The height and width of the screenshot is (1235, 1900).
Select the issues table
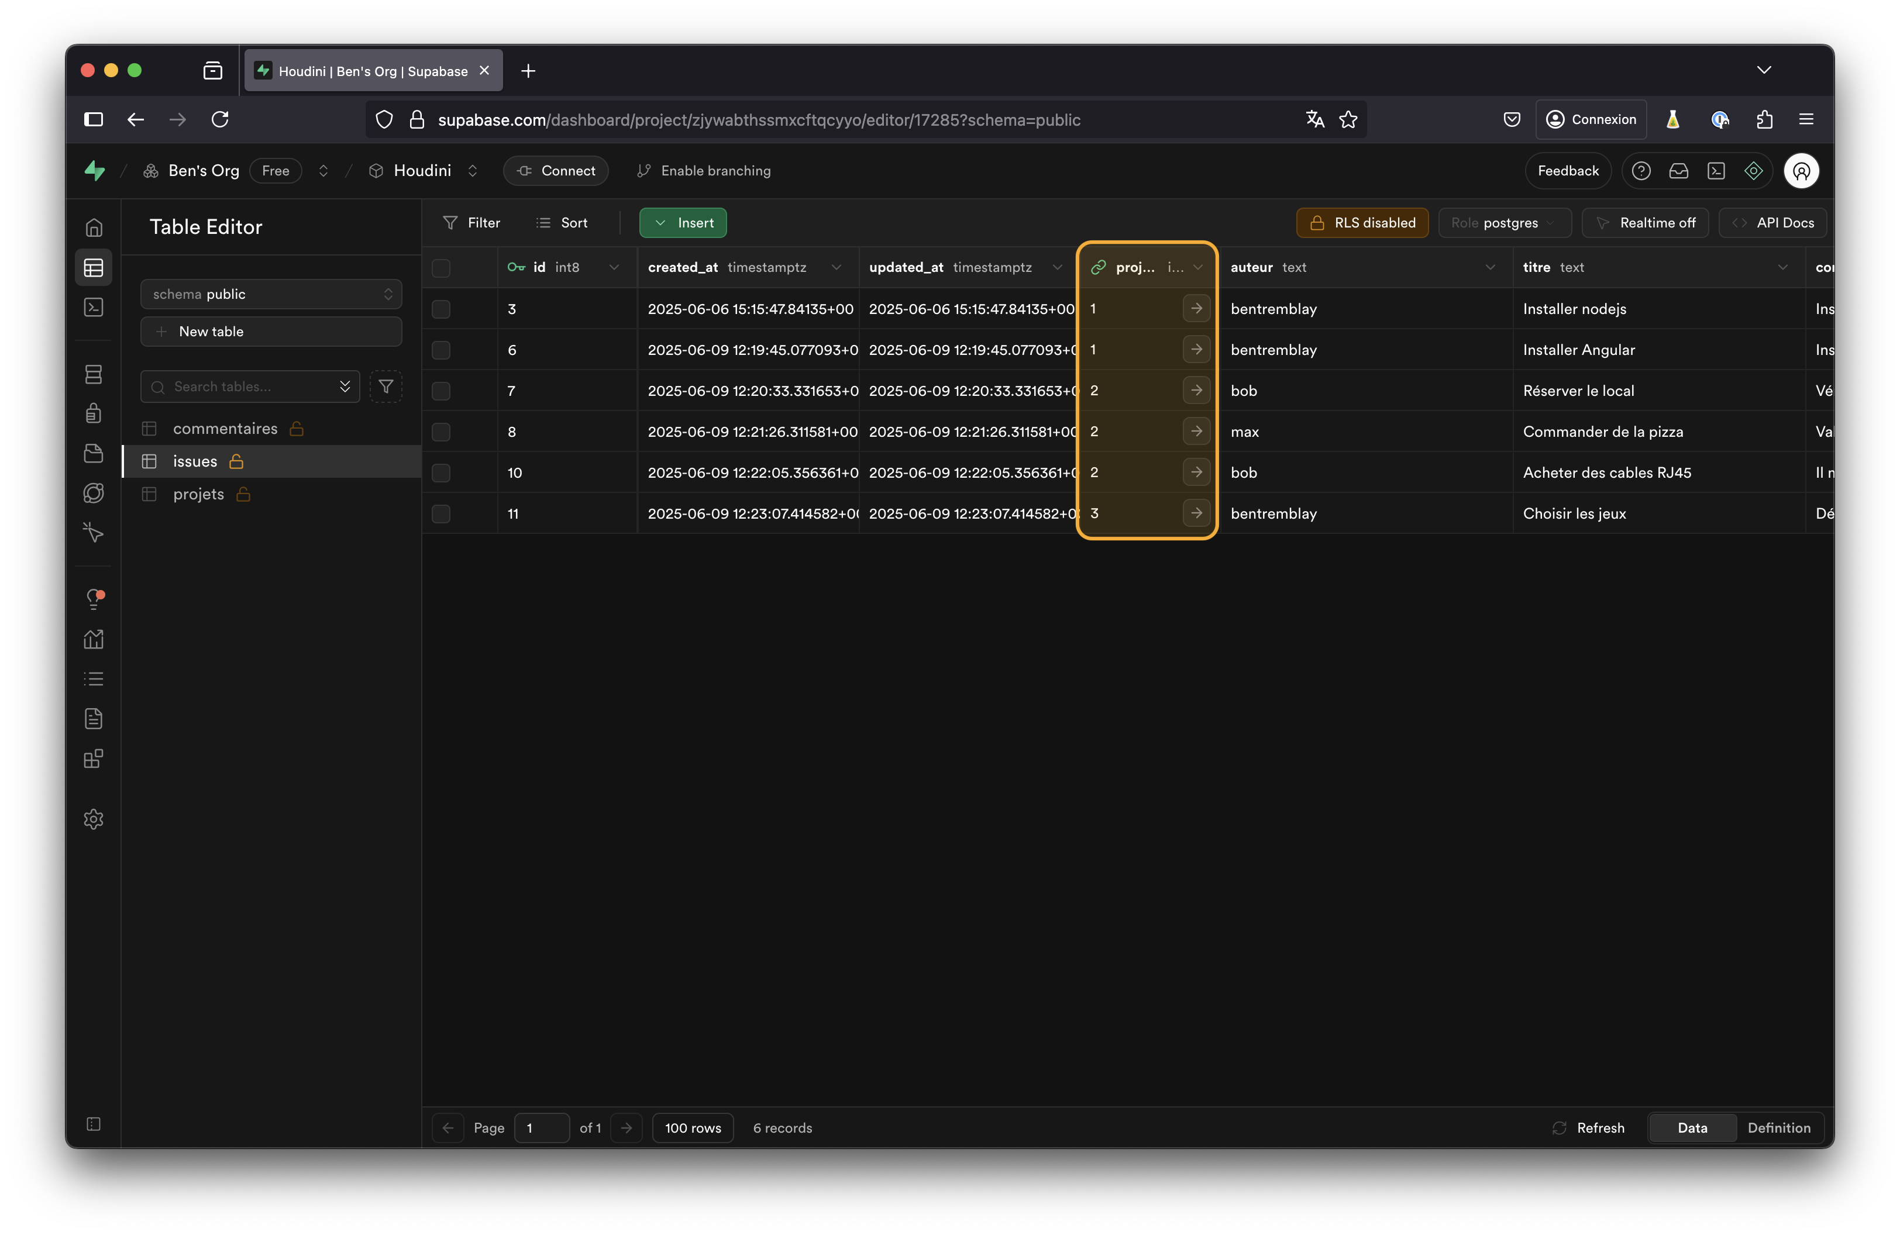(271, 461)
